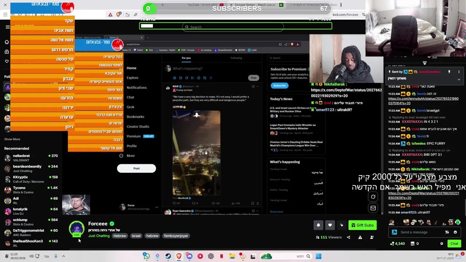The image size is (466, 262).
Task: Open the Just Chatting category link
Action: tap(99, 236)
